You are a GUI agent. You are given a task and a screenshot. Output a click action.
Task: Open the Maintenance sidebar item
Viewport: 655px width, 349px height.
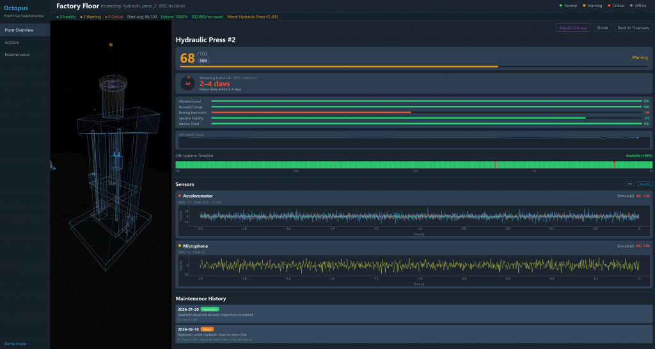click(17, 55)
